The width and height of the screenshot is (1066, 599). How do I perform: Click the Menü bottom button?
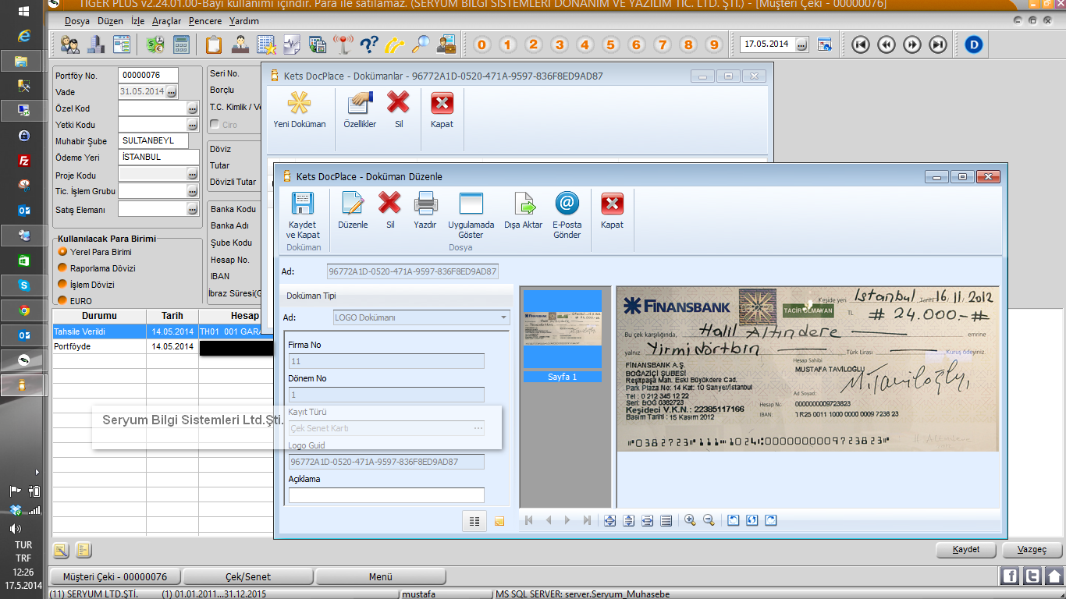[381, 577]
